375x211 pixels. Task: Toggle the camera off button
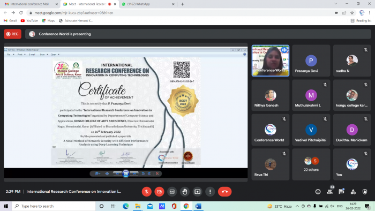(x=159, y=192)
